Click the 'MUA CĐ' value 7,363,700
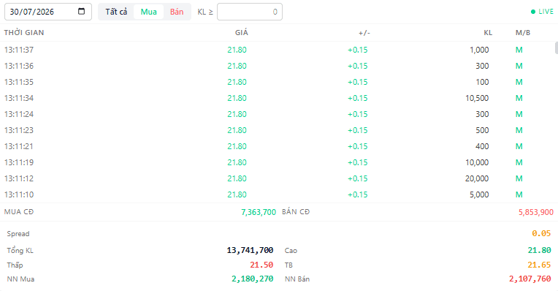This screenshot has height=291, width=558. pyautogui.click(x=259, y=212)
